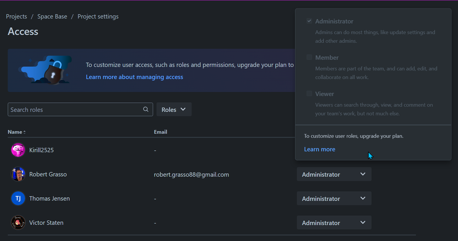Viewport: 458px width, 241px height.
Task: Click Kirill2525's pink avatar icon
Action: point(18,150)
